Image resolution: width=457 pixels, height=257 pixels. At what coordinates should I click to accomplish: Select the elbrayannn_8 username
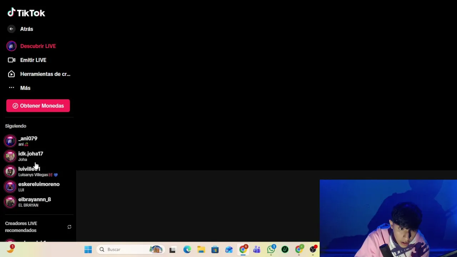tap(35, 200)
